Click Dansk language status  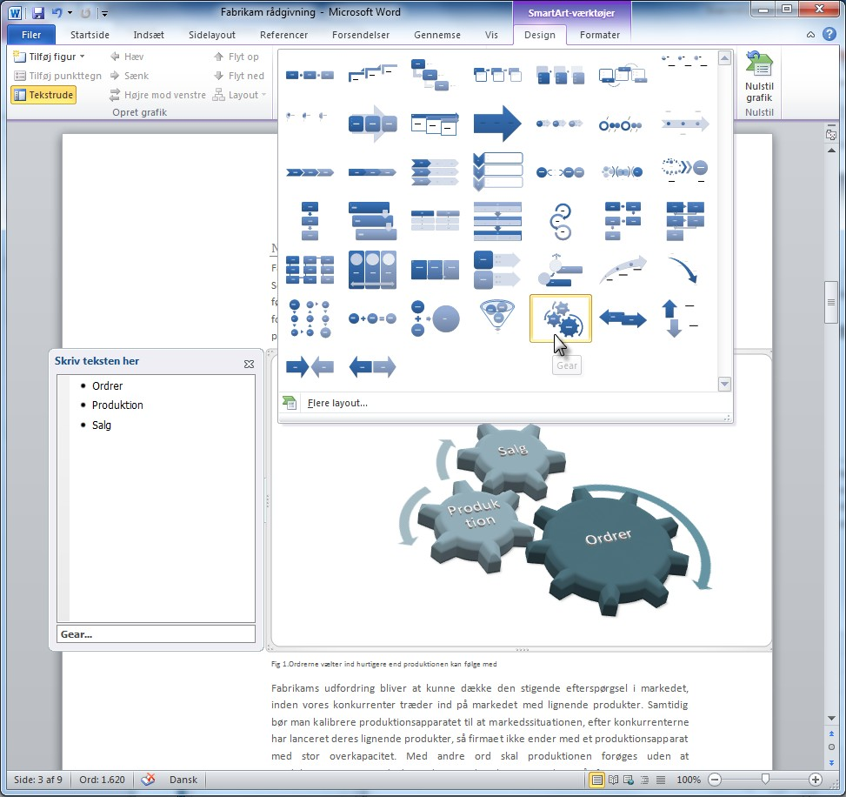[x=183, y=780]
